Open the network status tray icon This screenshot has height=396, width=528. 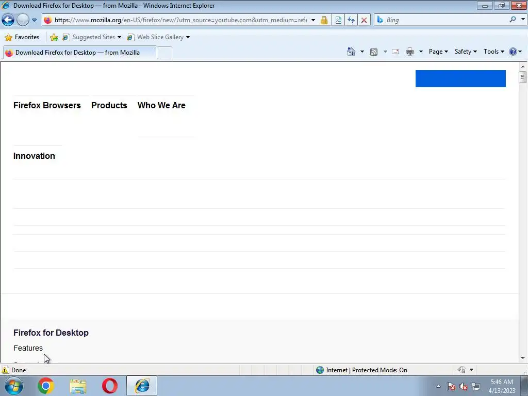(x=476, y=386)
